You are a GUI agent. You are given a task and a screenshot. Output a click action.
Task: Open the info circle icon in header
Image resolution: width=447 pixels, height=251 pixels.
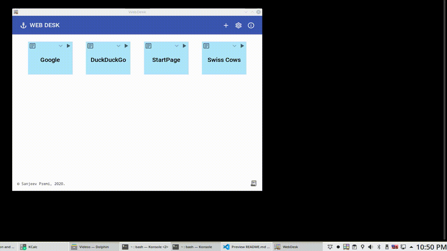[x=251, y=25]
